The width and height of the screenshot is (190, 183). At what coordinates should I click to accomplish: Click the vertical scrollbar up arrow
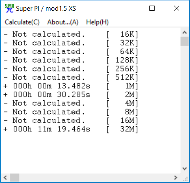[x=184, y=33]
